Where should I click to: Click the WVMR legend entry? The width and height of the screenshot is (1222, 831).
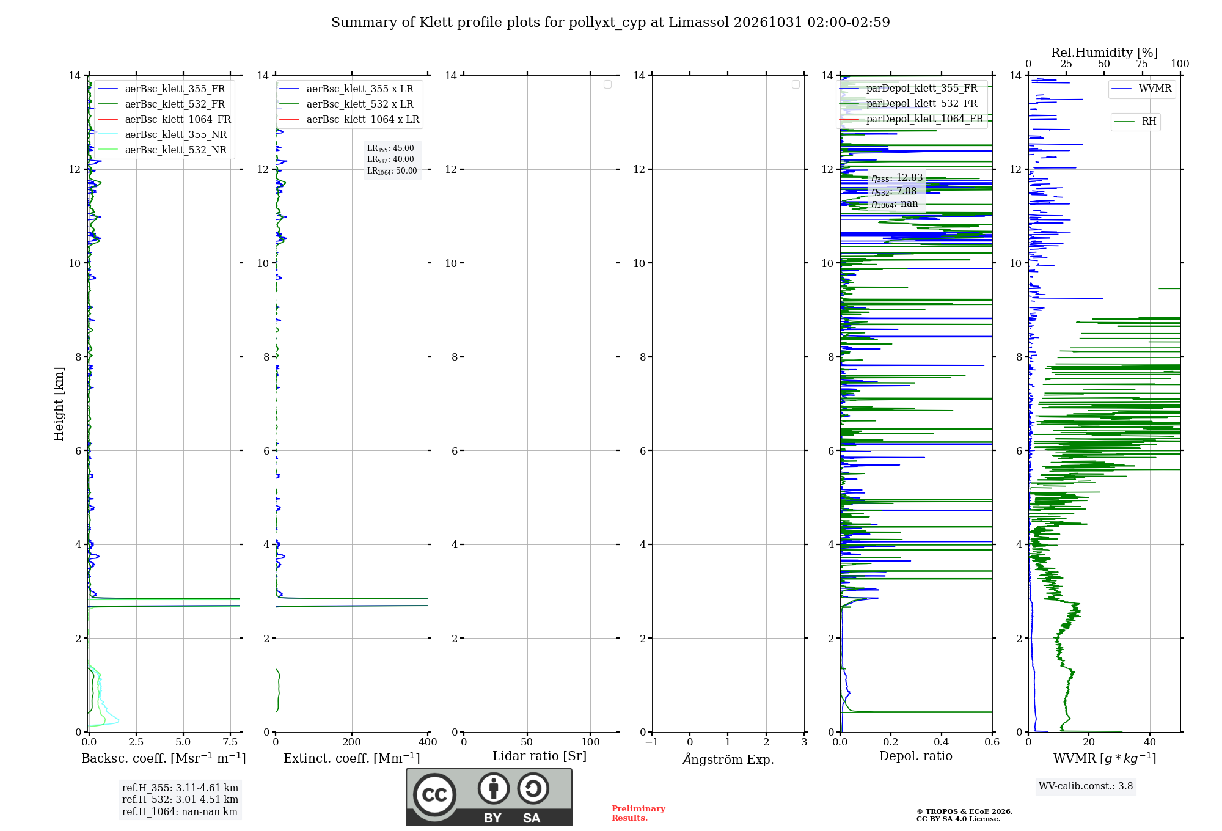point(1142,89)
